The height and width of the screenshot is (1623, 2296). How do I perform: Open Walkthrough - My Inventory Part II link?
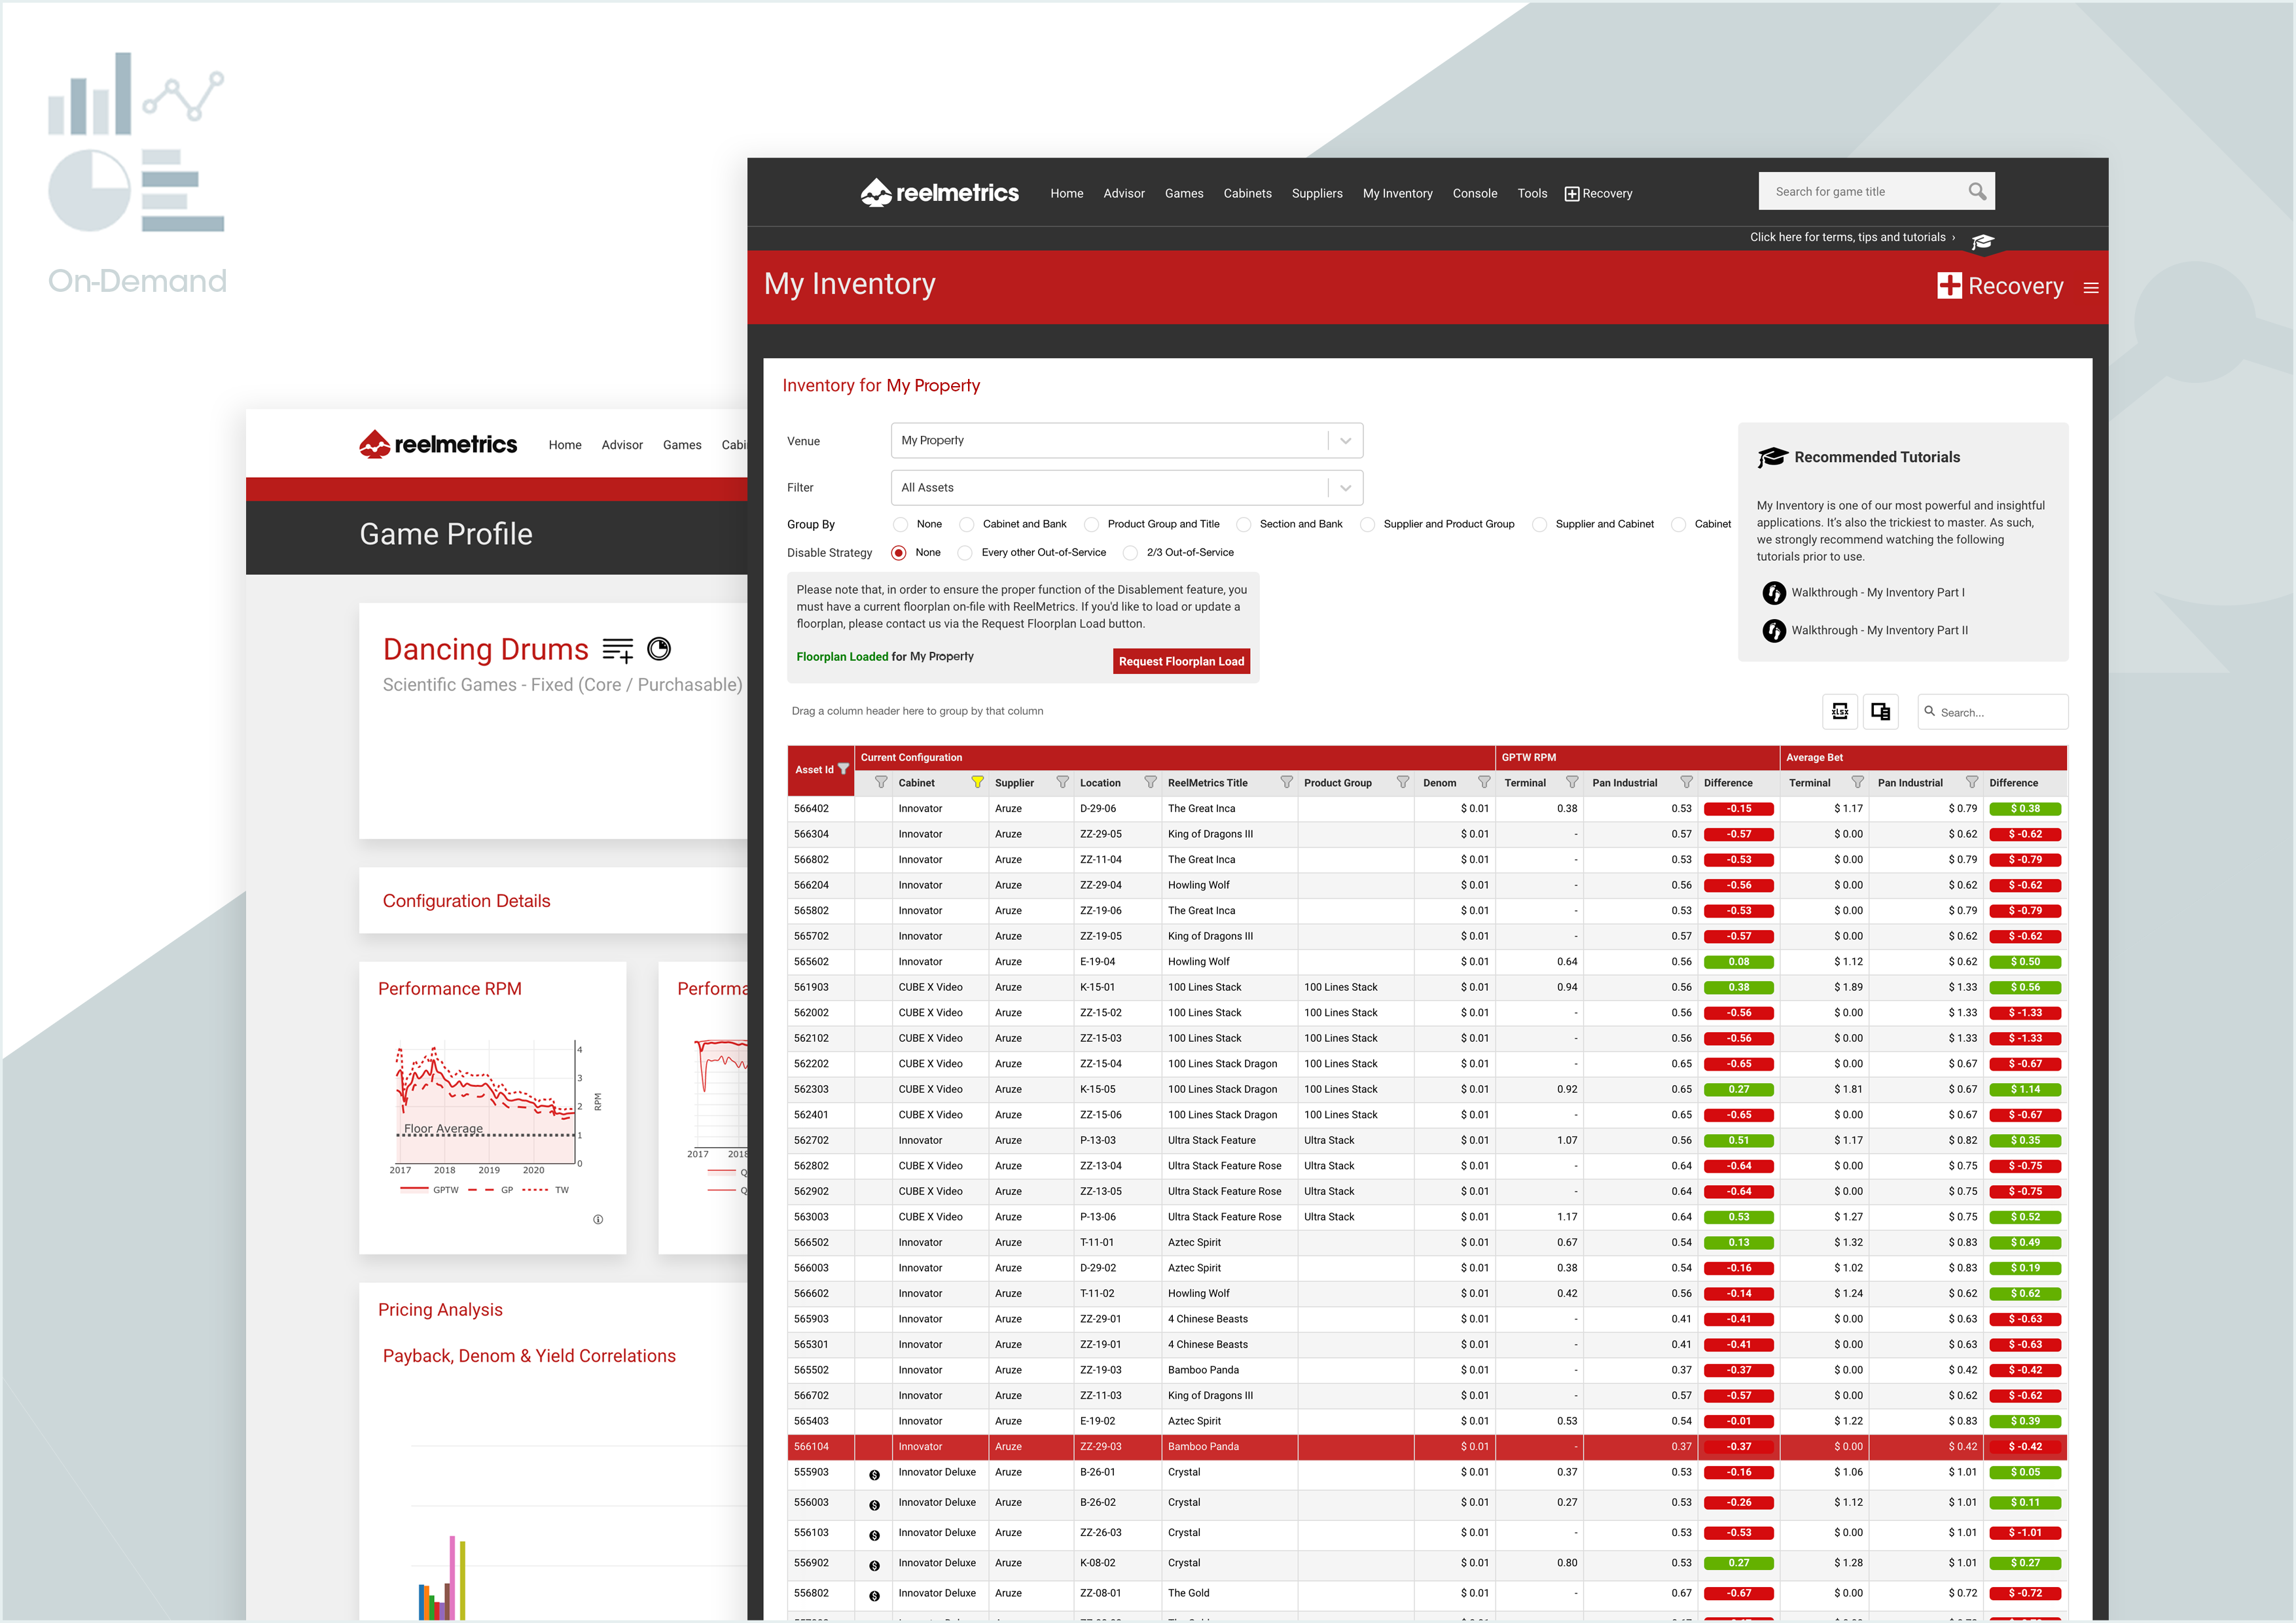click(x=1879, y=630)
